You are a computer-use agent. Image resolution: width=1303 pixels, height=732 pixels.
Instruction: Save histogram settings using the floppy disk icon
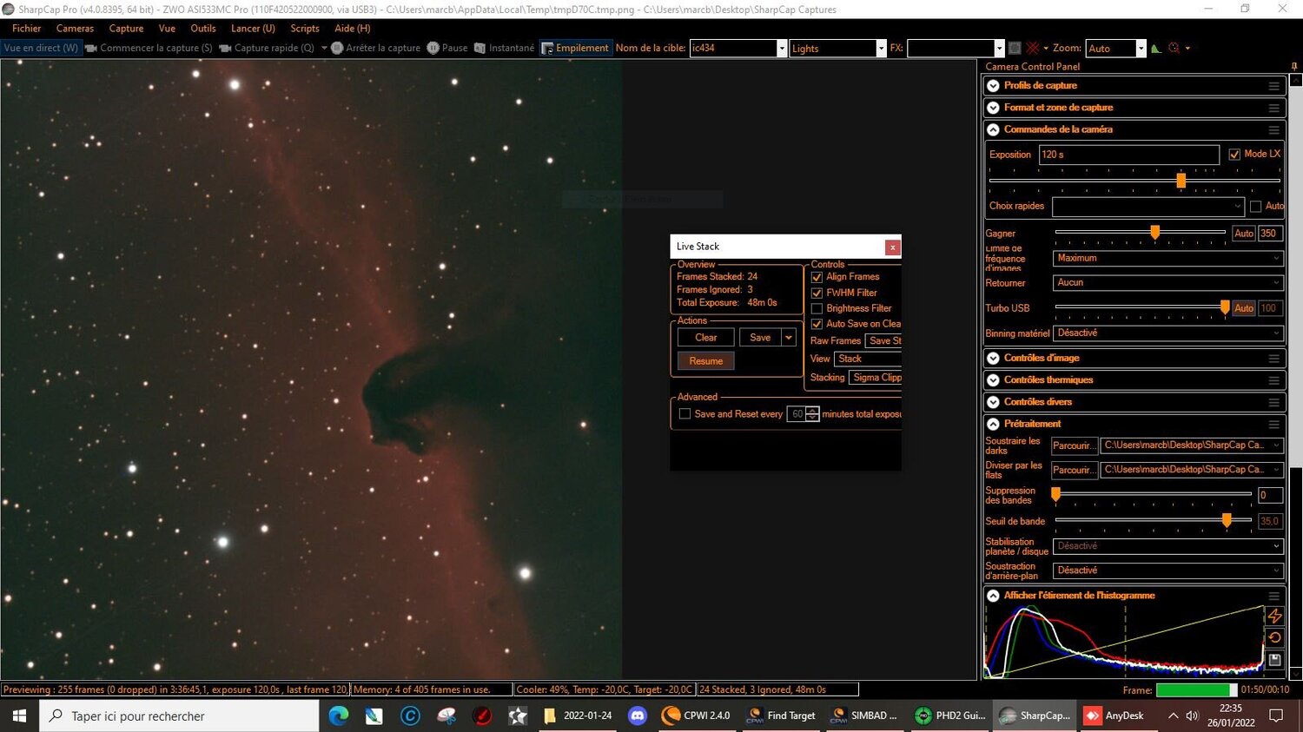point(1274,659)
